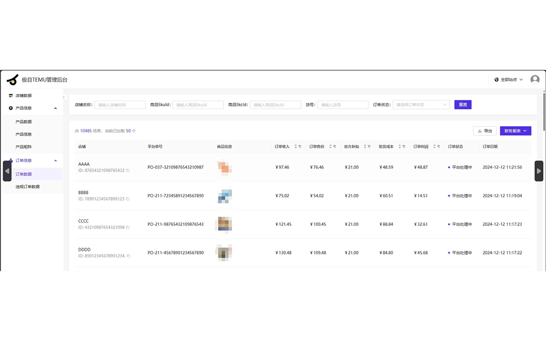Copy the store ID of BBBB
Viewport: 546px width, 341px height.
click(x=128, y=199)
